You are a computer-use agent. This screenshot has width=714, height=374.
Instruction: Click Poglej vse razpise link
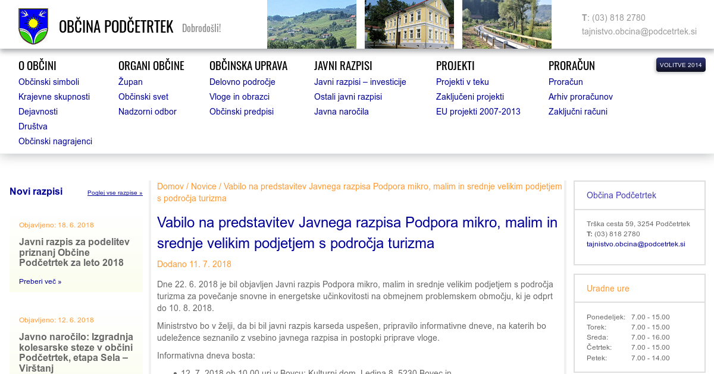pyautogui.click(x=115, y=193)
